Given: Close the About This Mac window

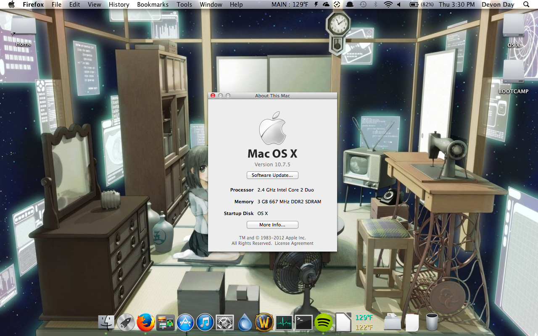Looking at the screenshot, I should point(213,96).
